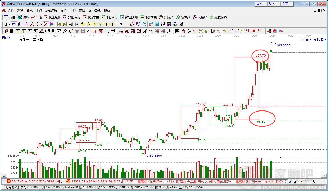The image size is (328, 191).
Task: Click the 客服 customer service button
Action: coord(261,4)
